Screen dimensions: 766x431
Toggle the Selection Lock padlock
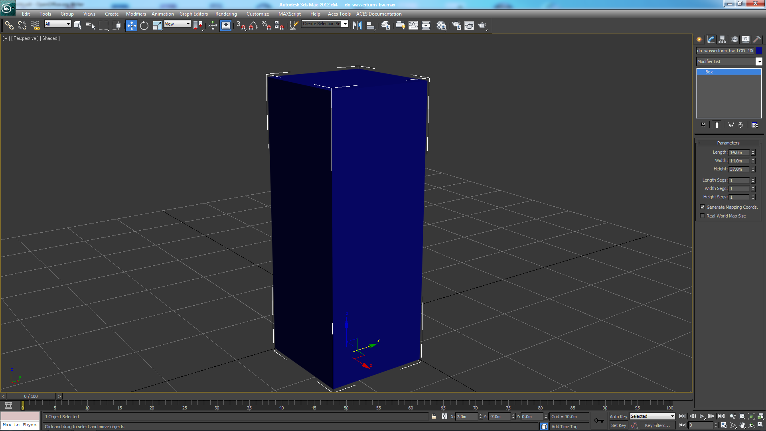pos(434,416)
